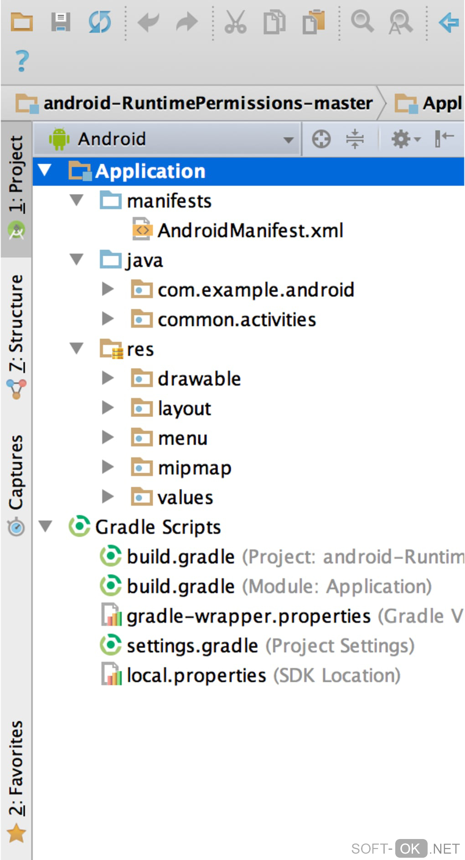The height and width of the screenshot is (860, 465).
Task: Click the Collapse All icon
Action: coord(355,139)
